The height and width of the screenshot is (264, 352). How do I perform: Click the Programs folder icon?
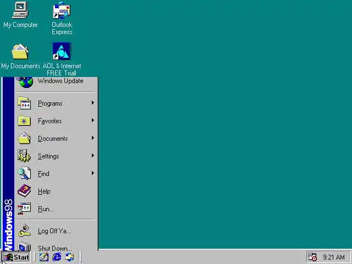coord(24,103)
